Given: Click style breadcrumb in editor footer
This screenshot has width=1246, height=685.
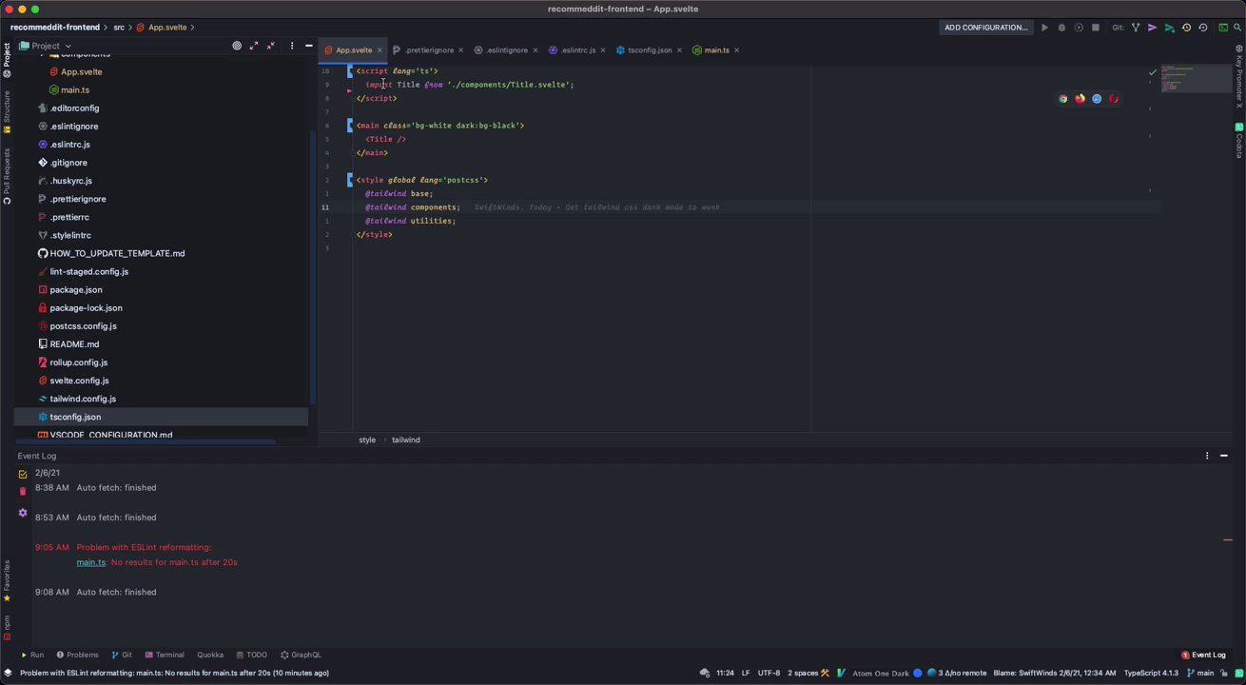Looking at the screenshot, I should point(367,440).
